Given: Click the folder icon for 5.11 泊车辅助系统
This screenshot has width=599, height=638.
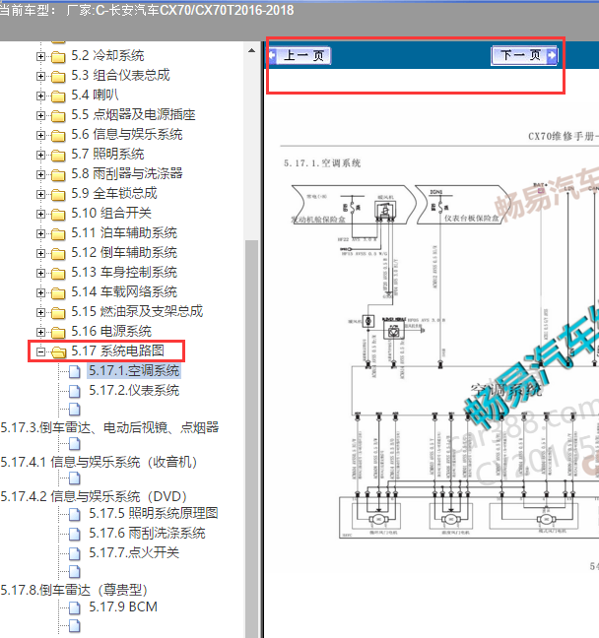Looking at the screenshot, I should pyautogui.click(x=58, y=234).
